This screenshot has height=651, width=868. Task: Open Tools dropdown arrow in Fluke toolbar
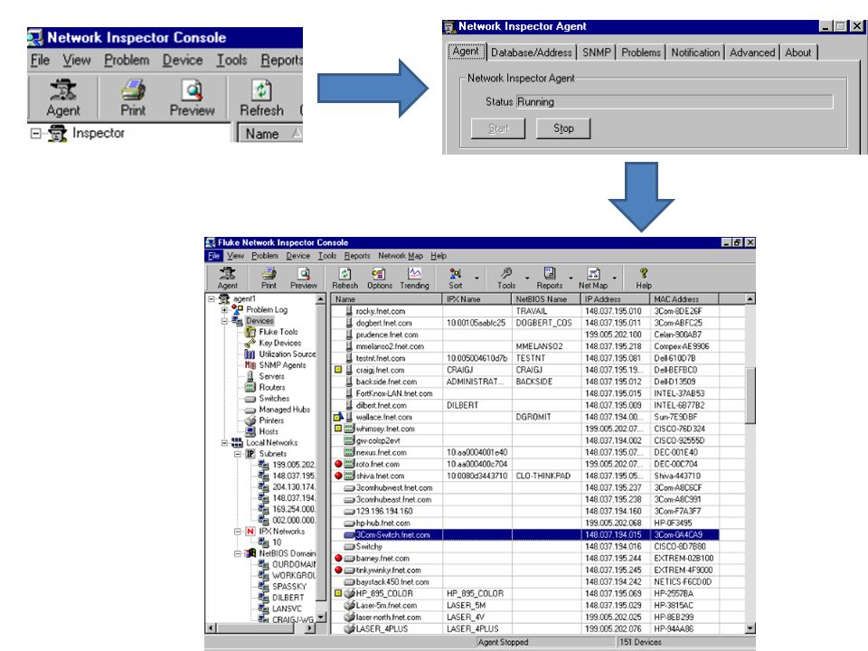[527, 278]
